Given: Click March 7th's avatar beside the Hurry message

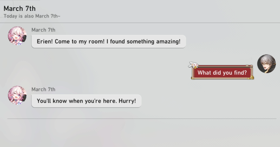Looking at the screenshot, I should click(17, 95).
